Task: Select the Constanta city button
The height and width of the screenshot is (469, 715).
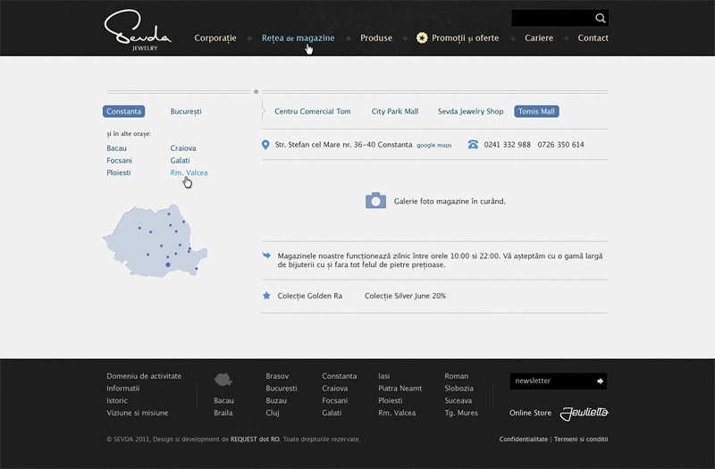Action: (x=123, y=112)
